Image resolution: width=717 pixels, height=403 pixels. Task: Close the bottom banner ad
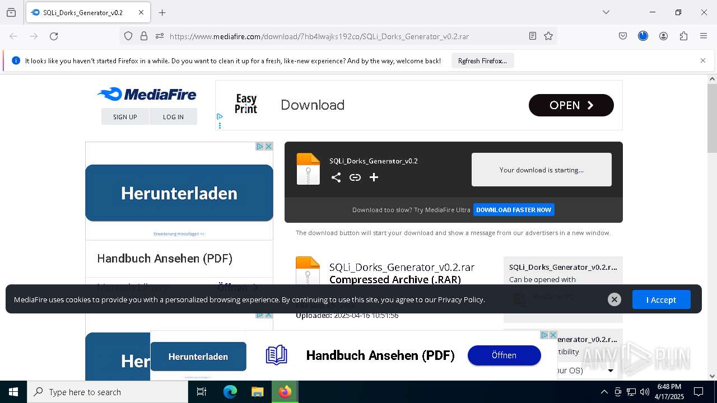553,335
